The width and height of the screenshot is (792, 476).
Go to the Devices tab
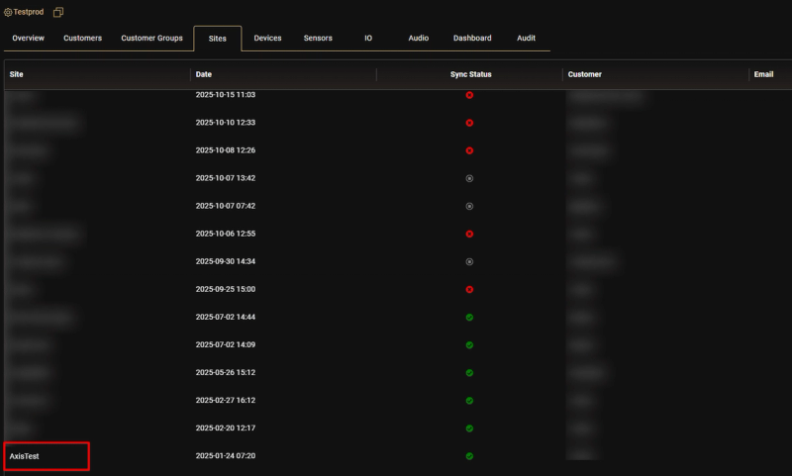(267, 38)
